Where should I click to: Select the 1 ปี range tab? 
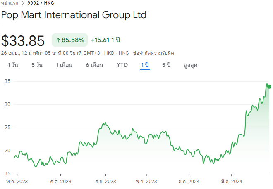pos(145,65)
